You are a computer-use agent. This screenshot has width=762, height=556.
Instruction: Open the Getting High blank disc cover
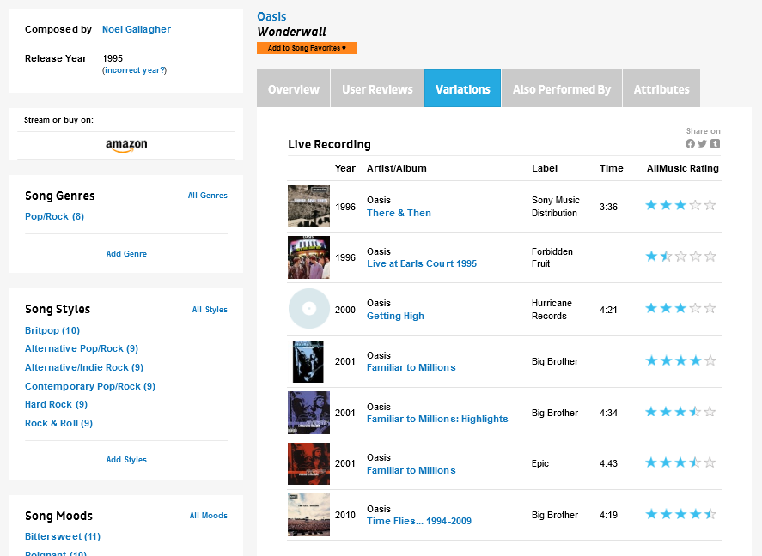[308, 309]
